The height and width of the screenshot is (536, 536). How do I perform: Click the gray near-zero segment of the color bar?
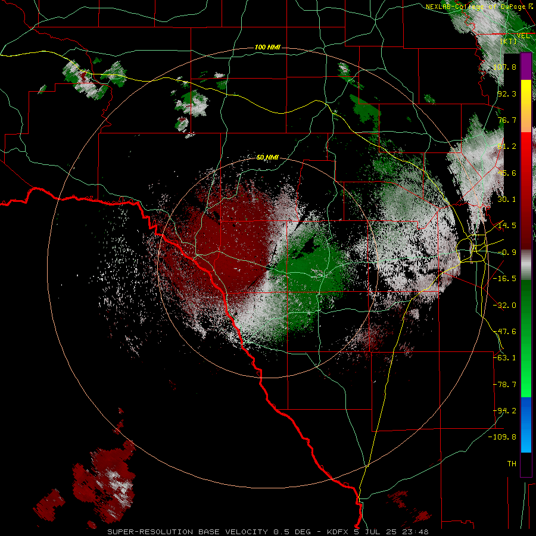(x=526, y=265)
